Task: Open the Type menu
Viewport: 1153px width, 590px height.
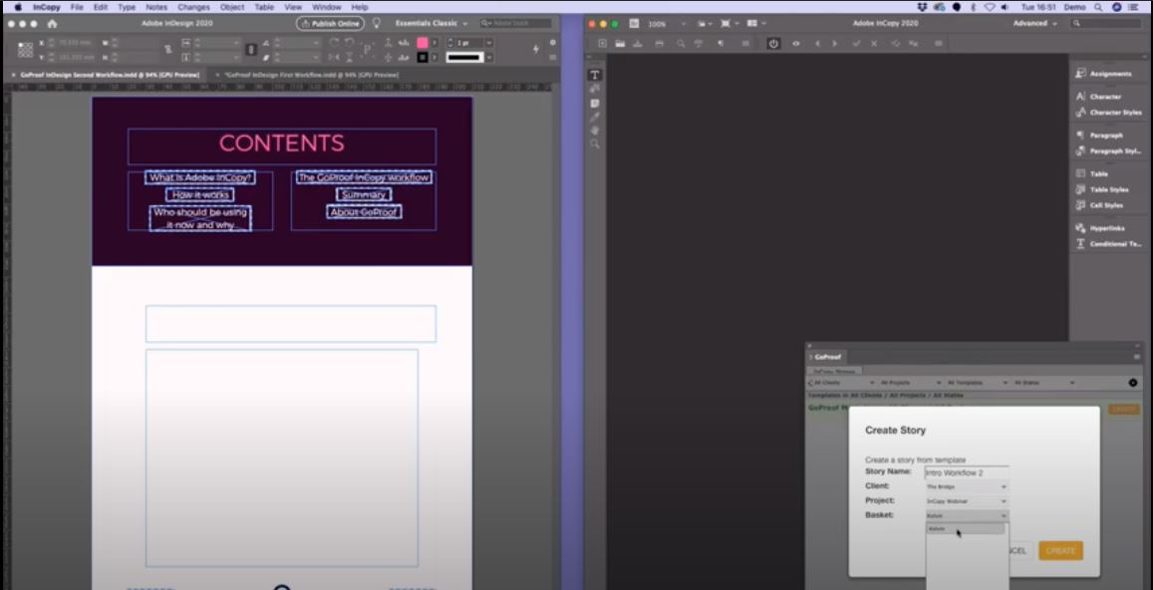Action: [x=127, y=7]
